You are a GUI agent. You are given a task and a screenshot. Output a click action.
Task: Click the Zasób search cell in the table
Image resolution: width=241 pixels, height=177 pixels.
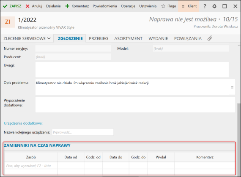coord(31,166)
